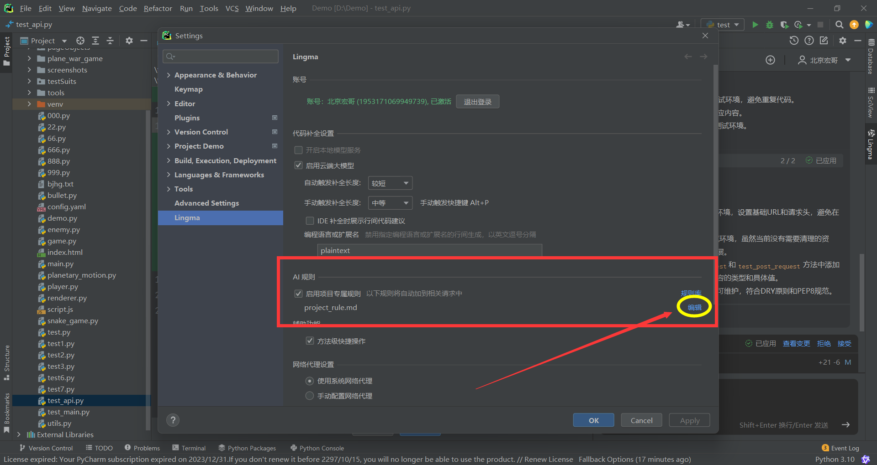Select opened file locator icon in Project panel
877x465 pixels.
point(80,41)
